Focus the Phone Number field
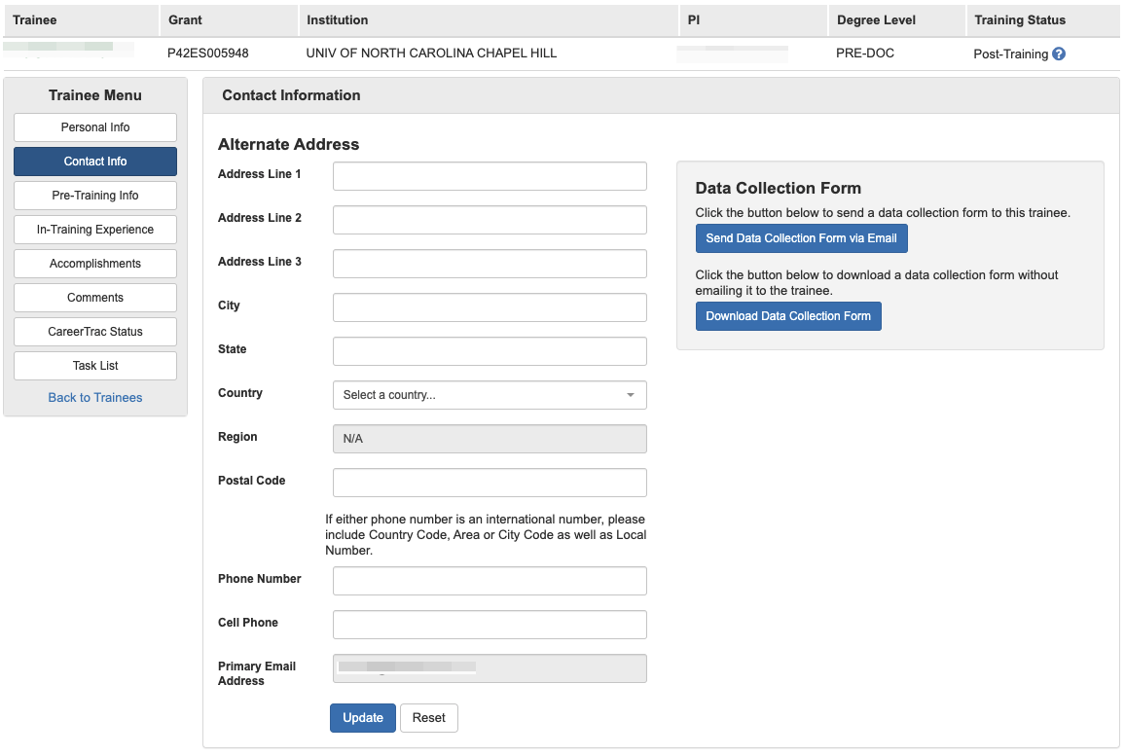 (490, 581)
